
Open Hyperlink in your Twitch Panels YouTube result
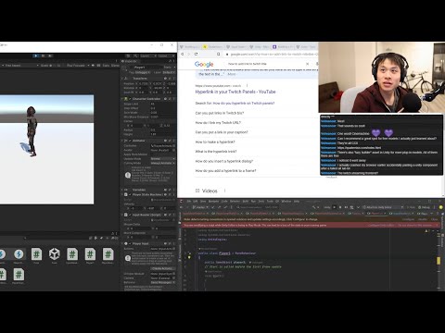(235, 92)
